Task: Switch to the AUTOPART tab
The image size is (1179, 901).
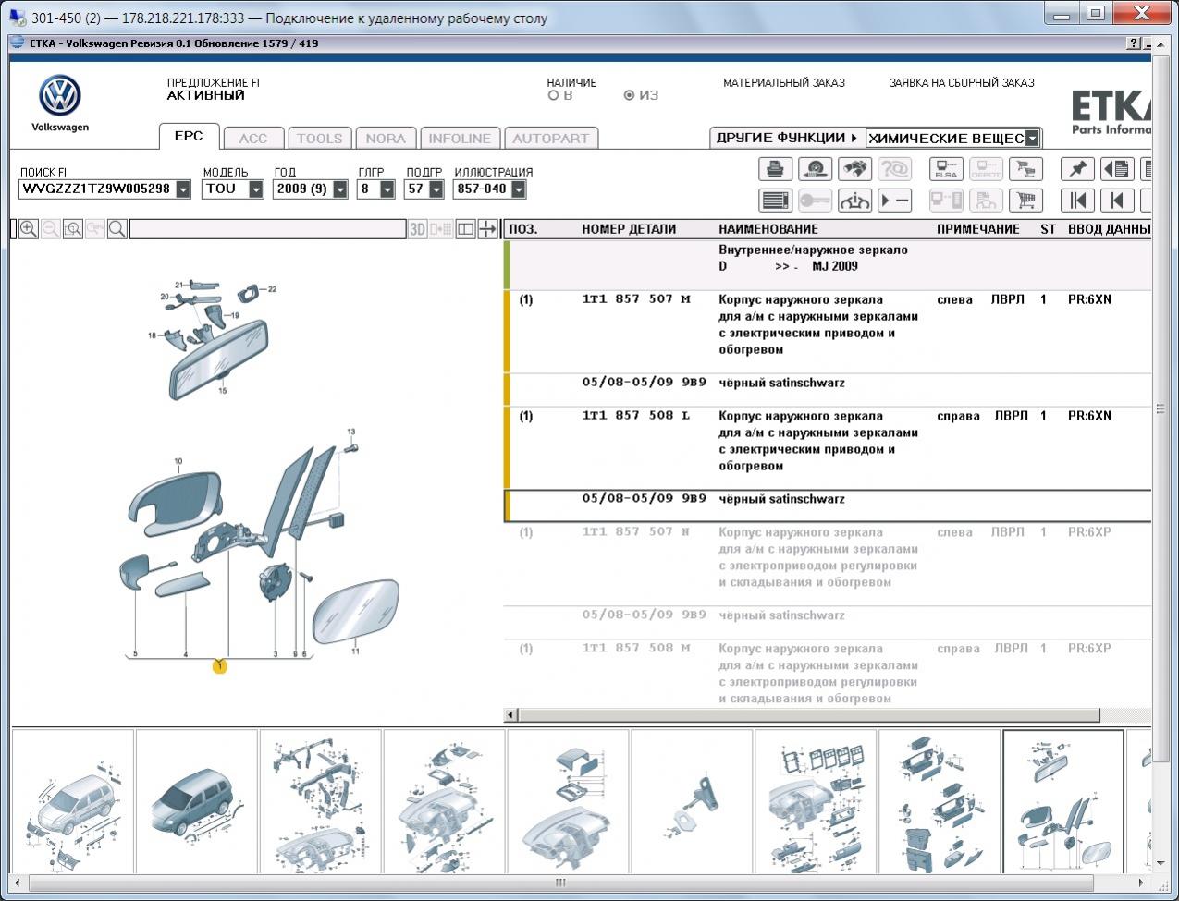Action: [x=551, y=139]
